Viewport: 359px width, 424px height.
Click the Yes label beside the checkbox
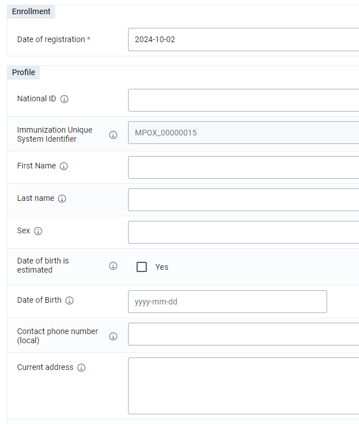click(162, 267)
